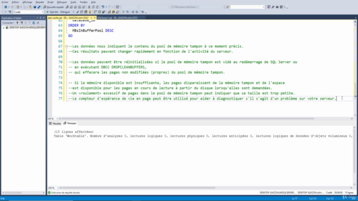Screen dimensions: 358x201
Task: Click 'Exécution de requête réussie.' status text
Action: 65,193
